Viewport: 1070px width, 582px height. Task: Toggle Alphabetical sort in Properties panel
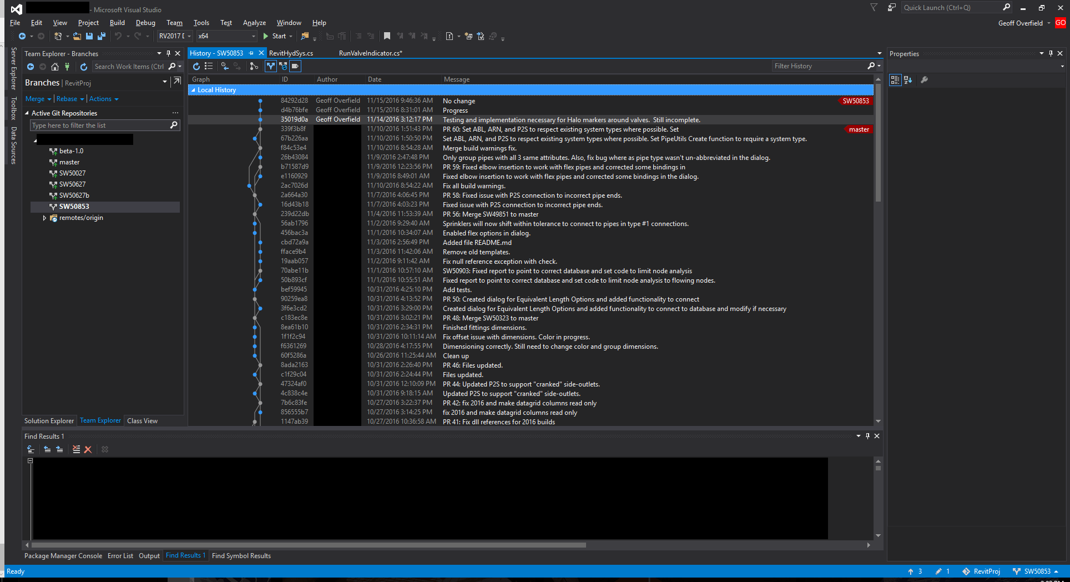908,80
